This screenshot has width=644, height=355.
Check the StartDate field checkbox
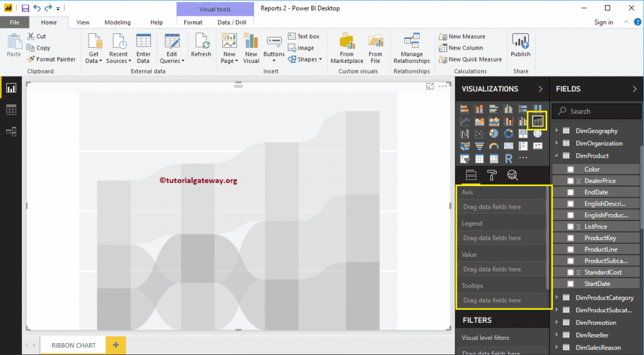tap(570, 283)
